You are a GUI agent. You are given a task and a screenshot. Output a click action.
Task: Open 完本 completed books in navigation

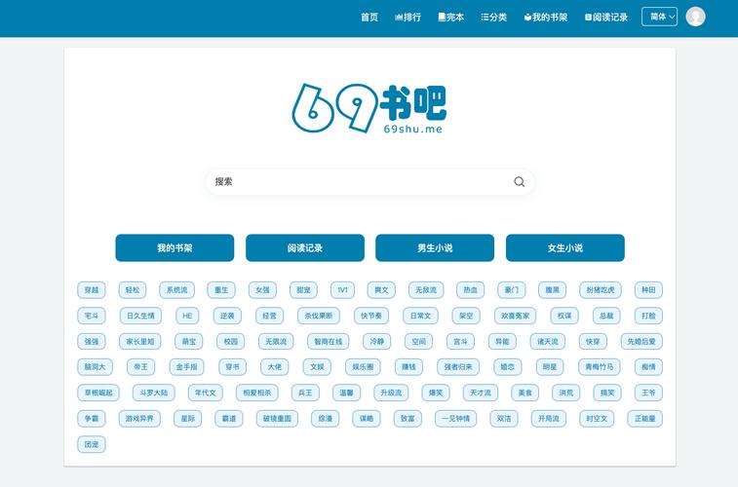coord(451,17)
